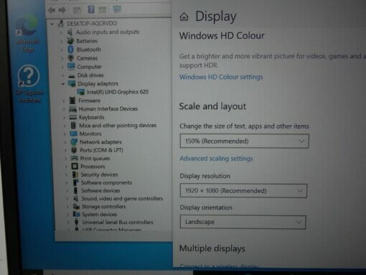Select the Ports (COM & LPT) icon
This screenshot has width=366, height=275.
(x=74, y=150)
